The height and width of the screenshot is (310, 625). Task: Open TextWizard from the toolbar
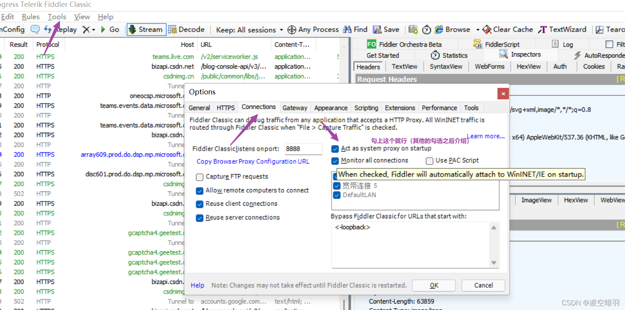pyautogui.click(x=562, y=30)
